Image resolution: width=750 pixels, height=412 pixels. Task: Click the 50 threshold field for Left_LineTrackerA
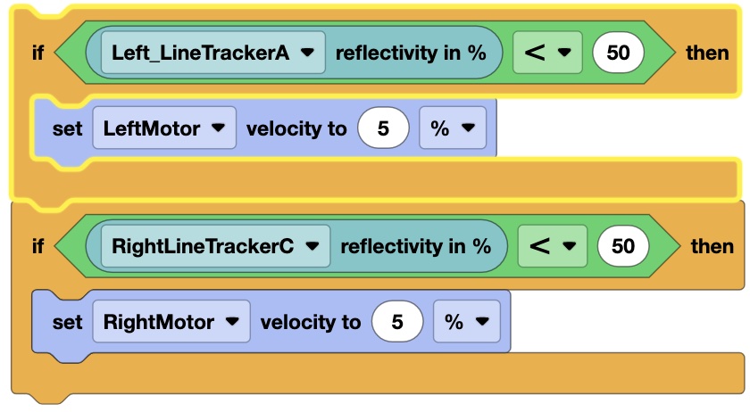[618, 53]
